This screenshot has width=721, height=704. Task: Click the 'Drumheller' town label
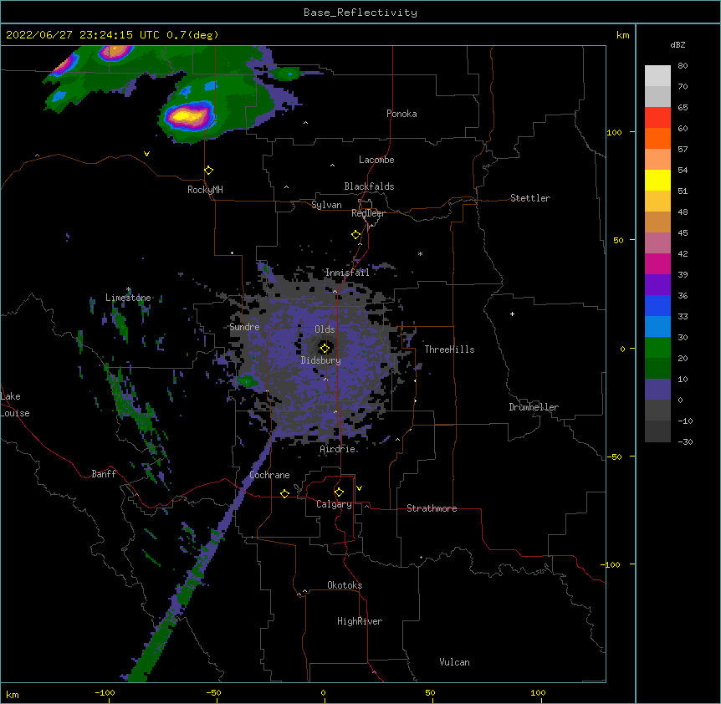click(534, 407)
